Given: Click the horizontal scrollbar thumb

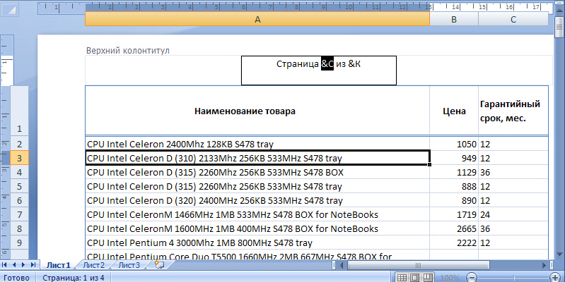Looking at the screenshot, I should (419, 266).
